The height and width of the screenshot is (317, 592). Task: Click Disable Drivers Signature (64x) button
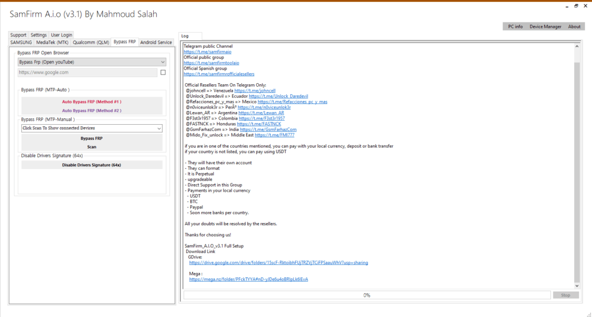point(92,165)
